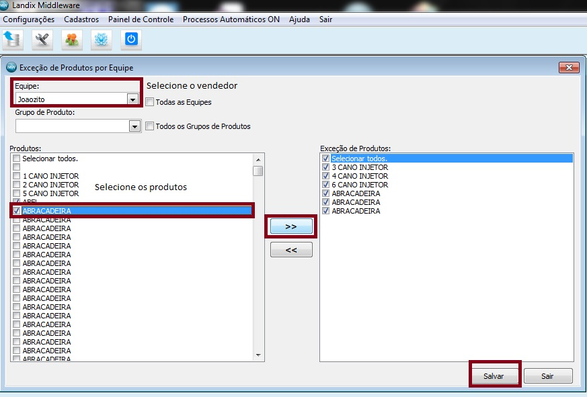
Task: Move selected products with >> button
Action: [x=291, y=226]
